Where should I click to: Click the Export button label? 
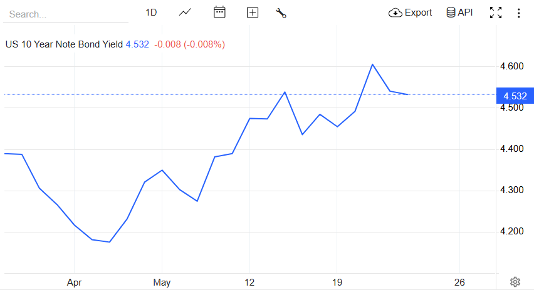(418, 12)
